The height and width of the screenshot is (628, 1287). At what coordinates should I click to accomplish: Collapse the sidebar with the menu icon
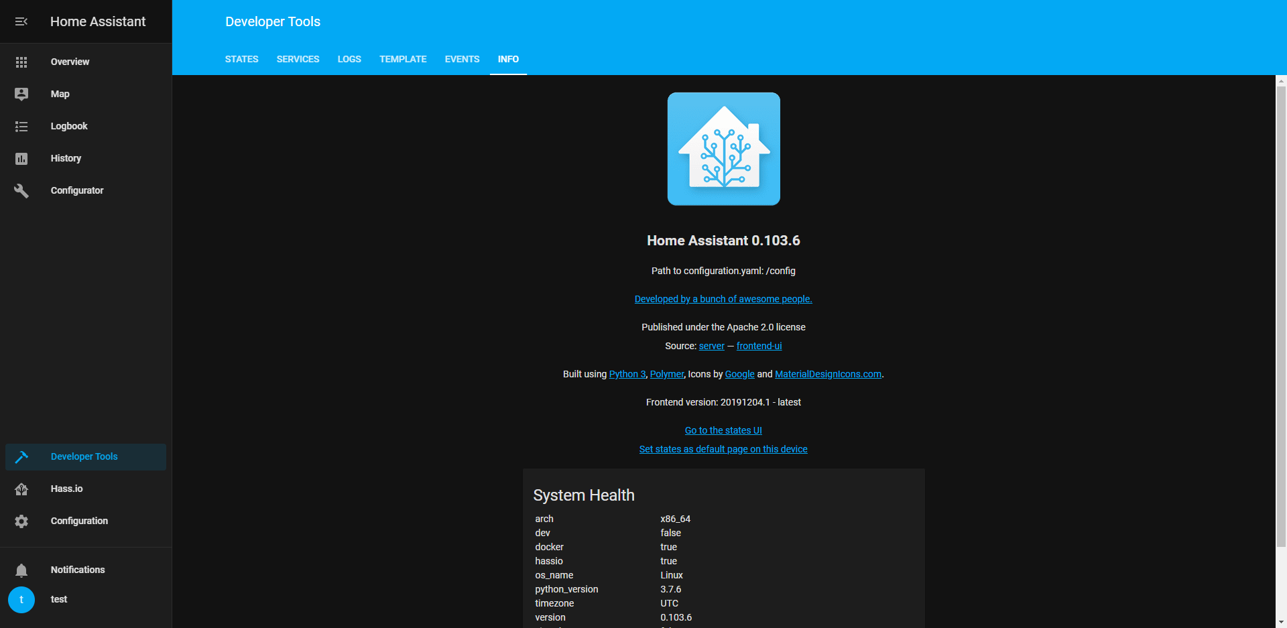[21, 21]
